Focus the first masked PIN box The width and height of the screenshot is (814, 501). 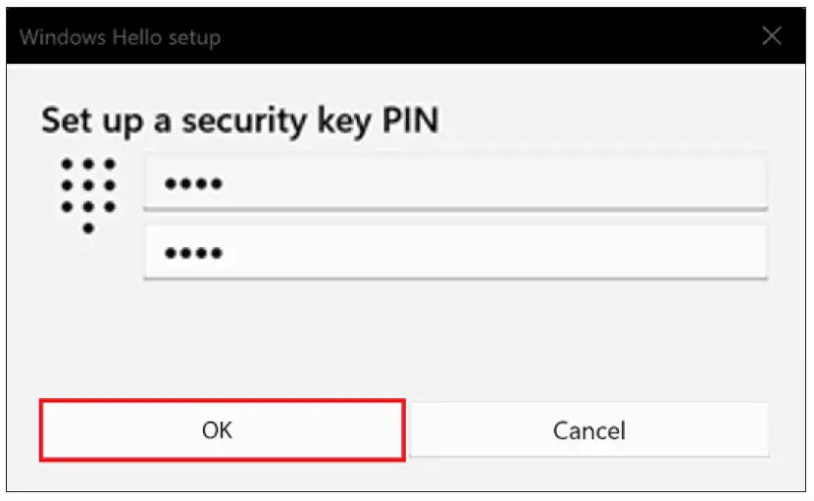pyautogui.click(x=455, y=183)
